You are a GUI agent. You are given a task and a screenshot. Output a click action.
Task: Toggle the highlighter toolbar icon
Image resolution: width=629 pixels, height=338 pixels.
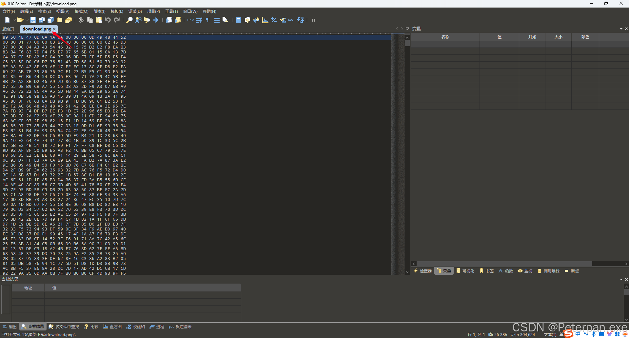coord(226,20)
